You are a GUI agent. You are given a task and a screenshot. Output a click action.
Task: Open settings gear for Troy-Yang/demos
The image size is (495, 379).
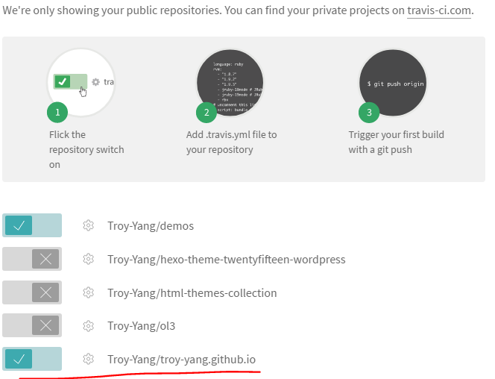pyautogui.click(x=88, y=226)
